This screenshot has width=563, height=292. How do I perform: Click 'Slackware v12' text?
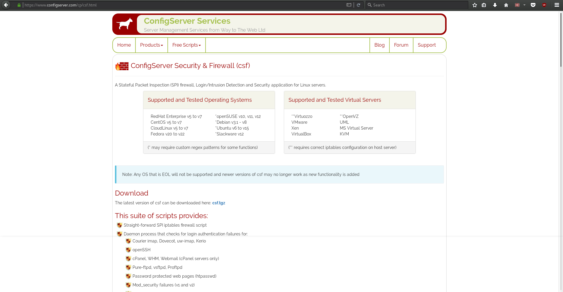[230, 134]
